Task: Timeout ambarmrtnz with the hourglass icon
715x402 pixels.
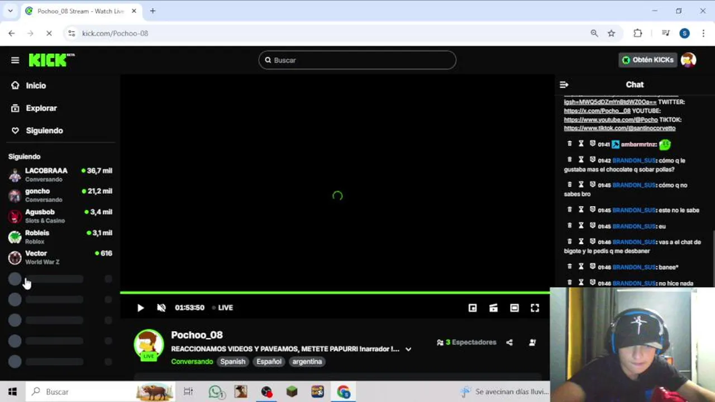Action: [x=581, y=144]
